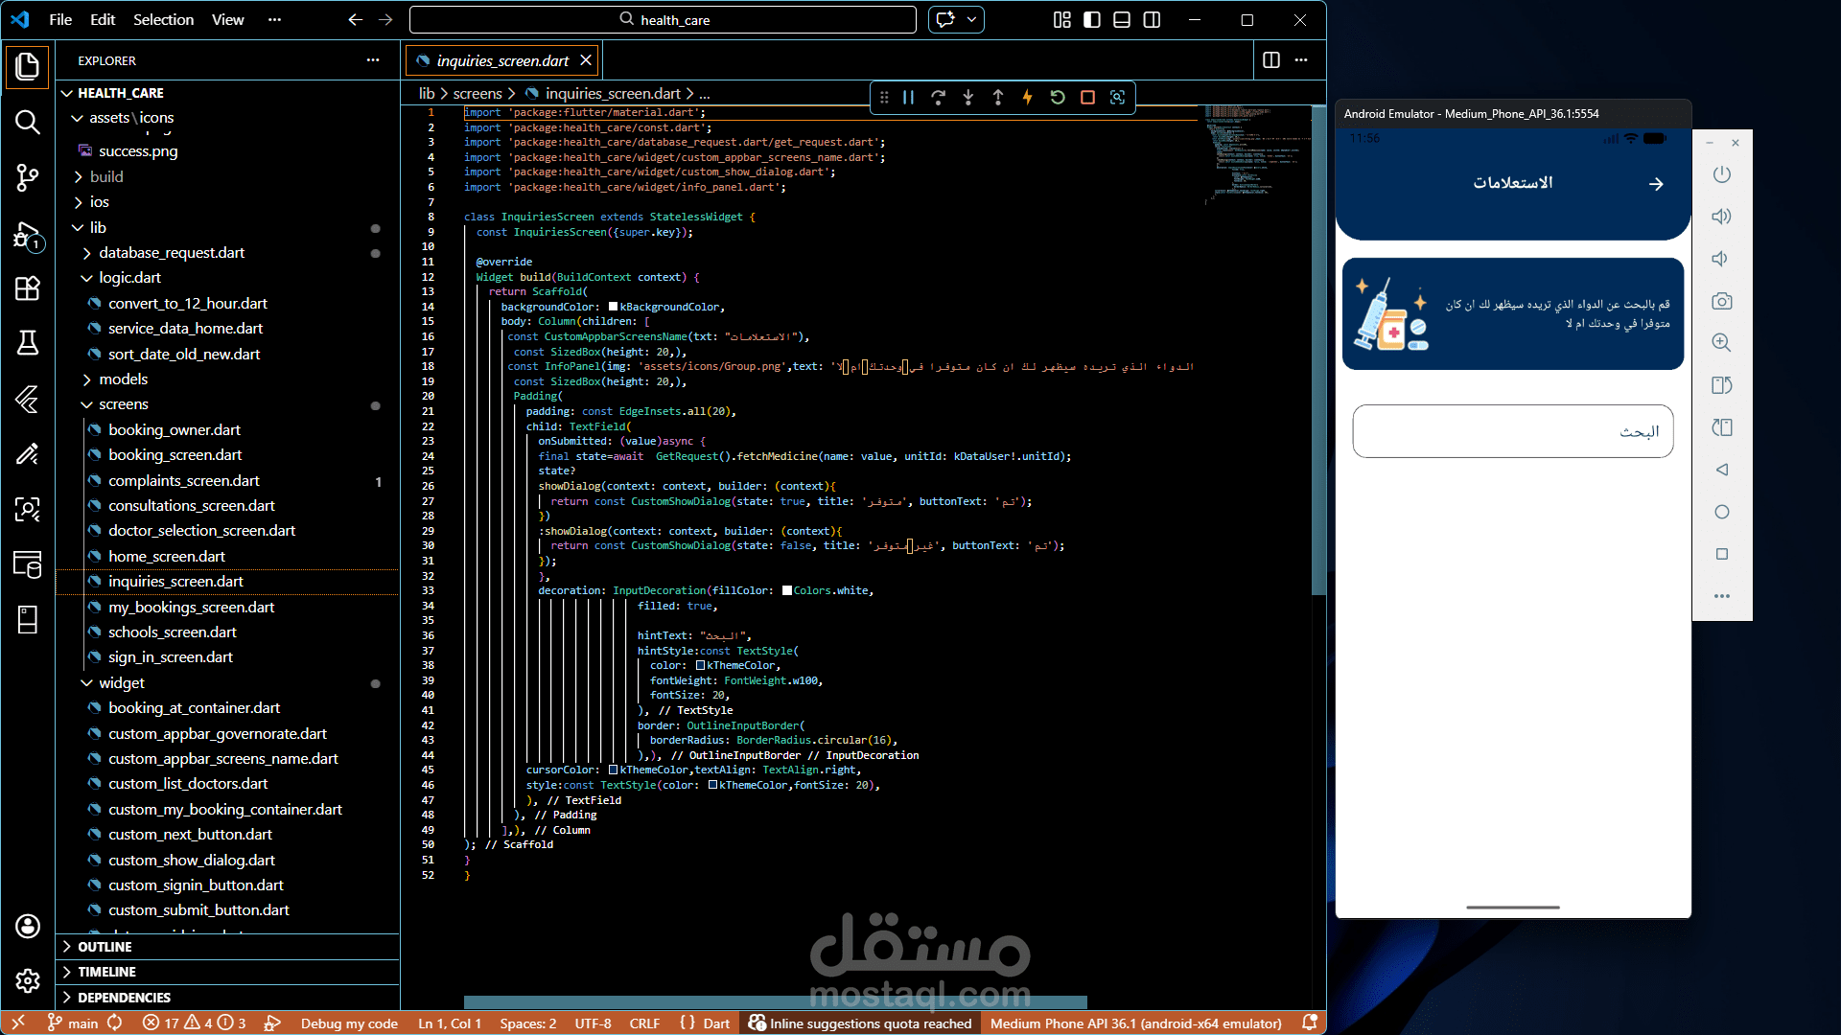Click the debug Hot Reload lightning icon
This screenshot has width=1841, height=1035.
(1027, 97)
